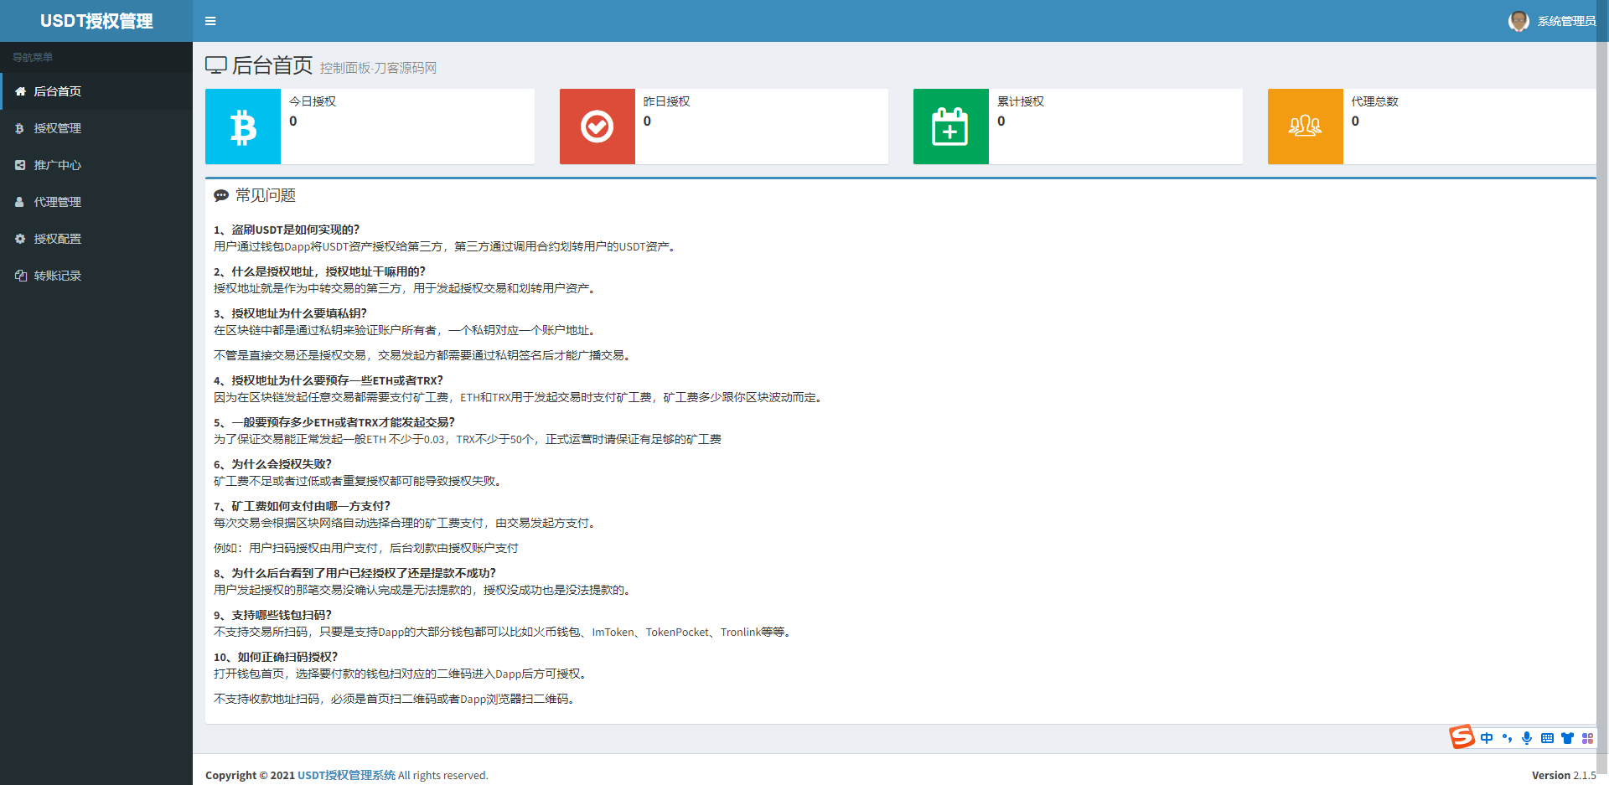Click the microphone icon in the IME toolbar
This screenshot has width=1609, height=785.
1527,738
